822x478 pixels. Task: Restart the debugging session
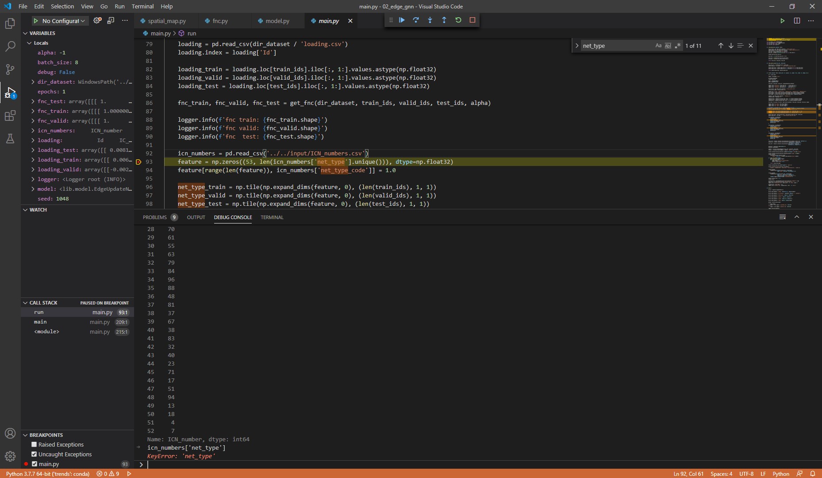[x=458, y=20]
